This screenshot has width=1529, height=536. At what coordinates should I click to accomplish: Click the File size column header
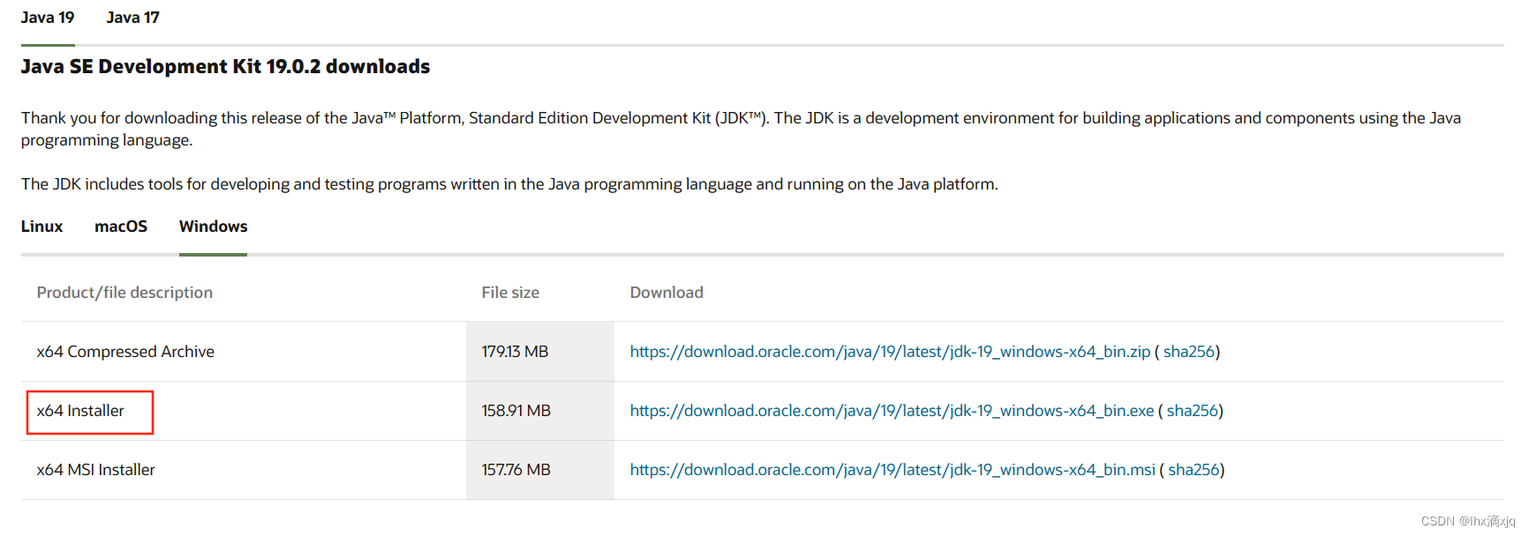(x=510, y=293)
